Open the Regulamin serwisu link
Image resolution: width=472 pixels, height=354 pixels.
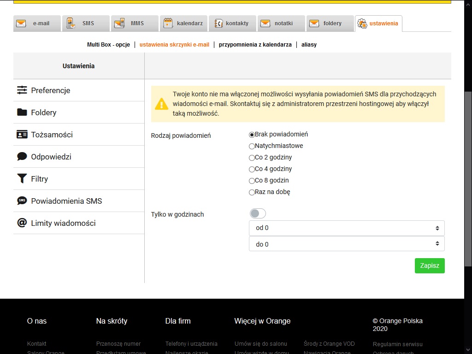(398, 344)
